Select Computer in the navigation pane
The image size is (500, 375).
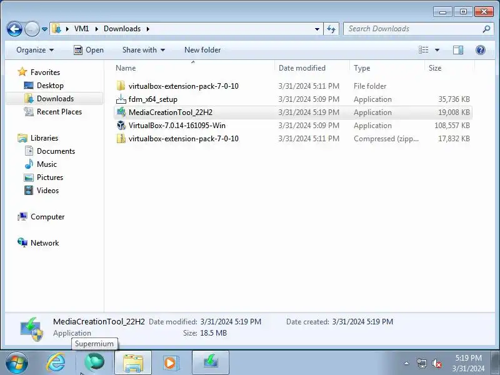click(x=47, y=217)
